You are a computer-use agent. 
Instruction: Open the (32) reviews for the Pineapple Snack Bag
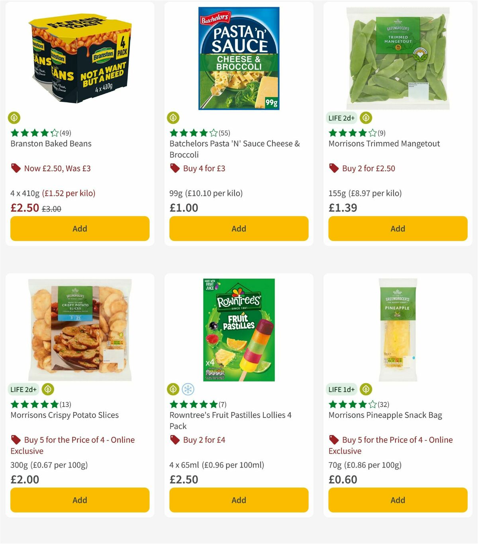(x=384, y=404)
